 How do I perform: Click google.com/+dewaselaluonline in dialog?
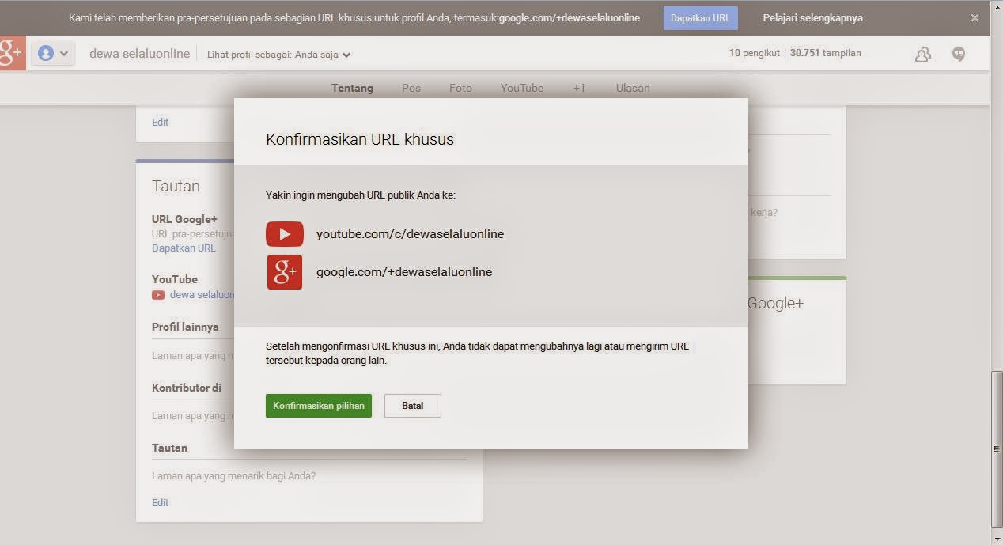(x=404, y=272)
